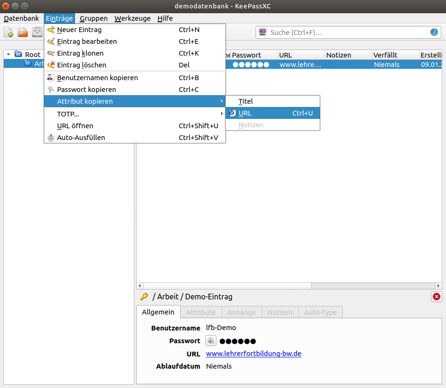Toggle password visibility with eye button

tap(211, 341)
